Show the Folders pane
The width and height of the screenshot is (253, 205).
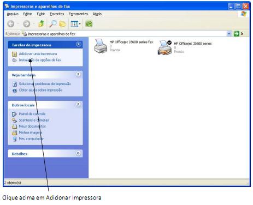point(62,24)
